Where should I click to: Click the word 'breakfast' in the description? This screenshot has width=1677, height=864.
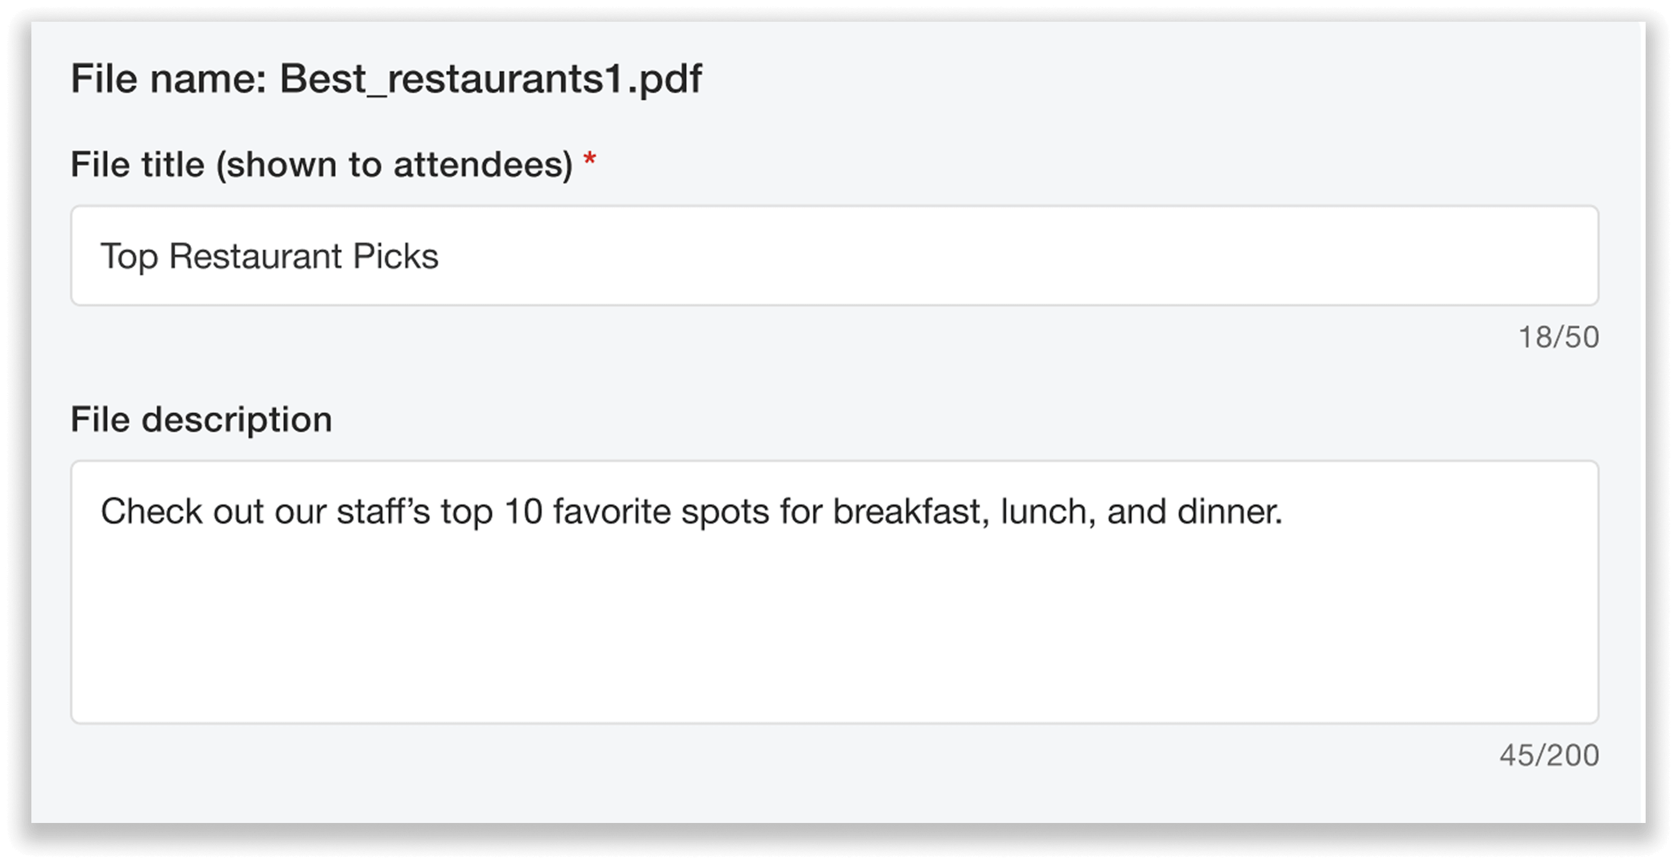pyautogui.click(x=911, y=511)
